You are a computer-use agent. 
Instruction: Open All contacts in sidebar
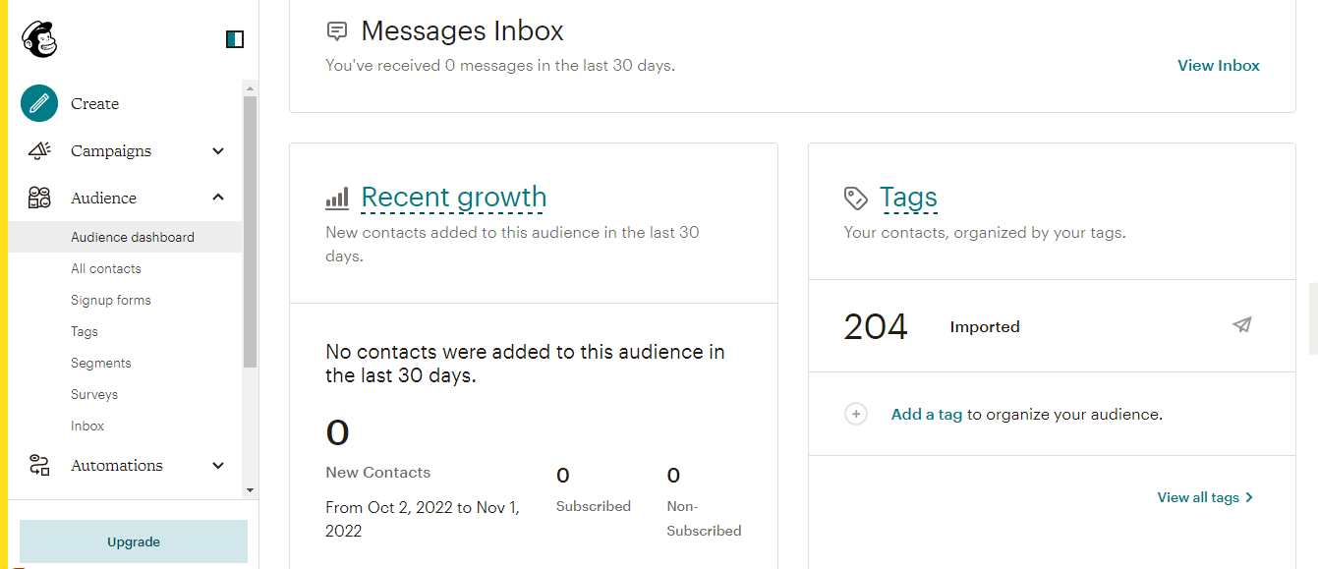pos(106,268)
